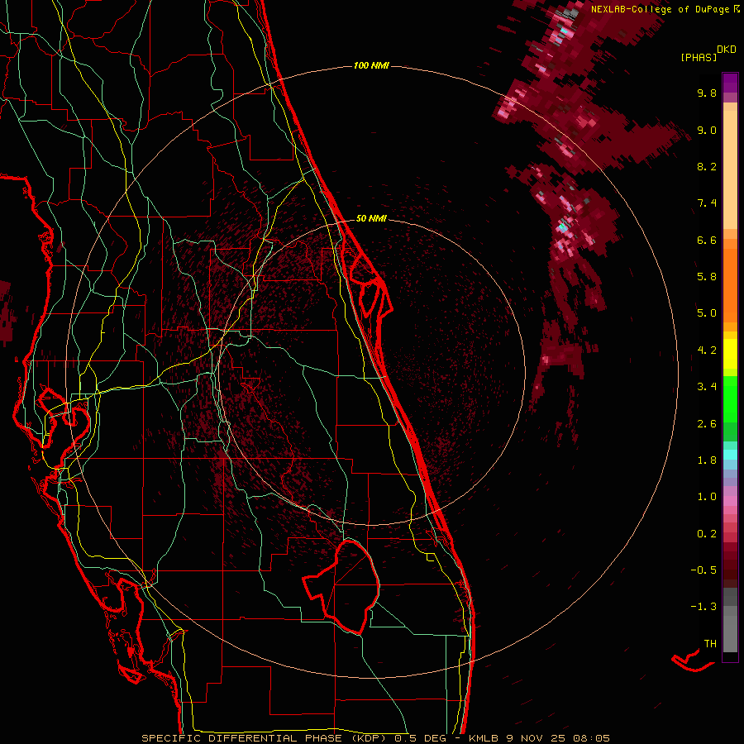Pick the cyan segment of the color bar

pyautogui.click(x=730, y=455)
